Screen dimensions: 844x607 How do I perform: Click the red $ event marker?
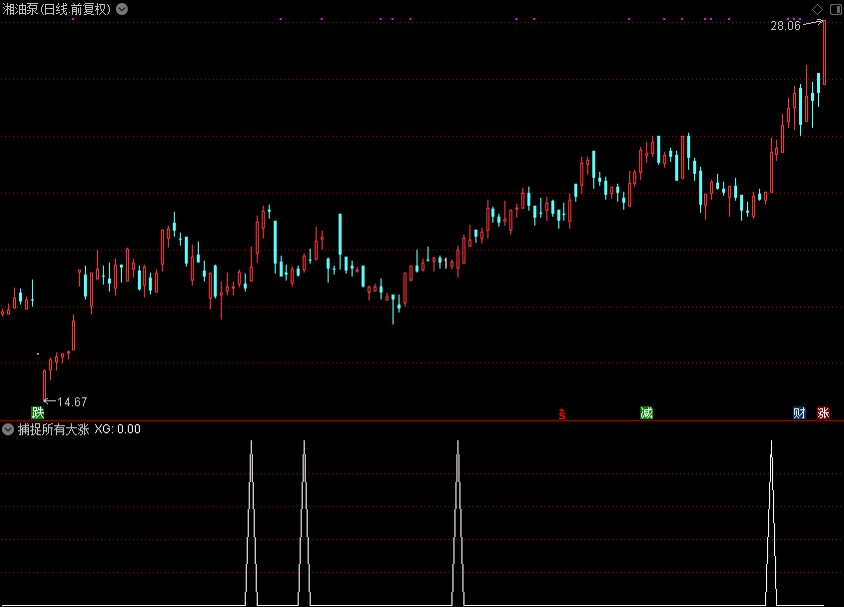[x=561, y=413]
